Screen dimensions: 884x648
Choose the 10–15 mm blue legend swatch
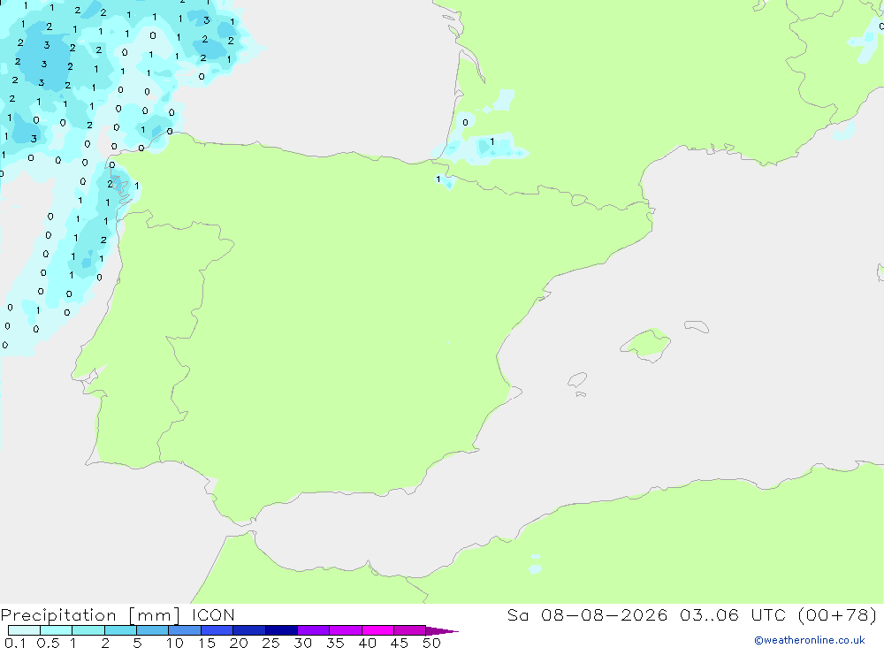coord(185,630)
